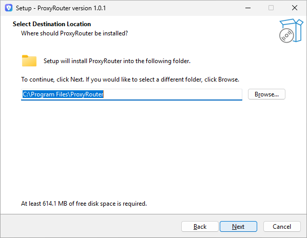Click the greyed-out maximize window icon

(271, 8)
